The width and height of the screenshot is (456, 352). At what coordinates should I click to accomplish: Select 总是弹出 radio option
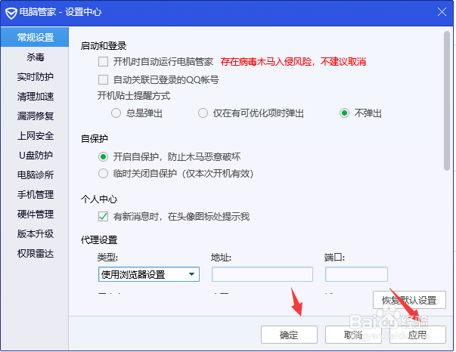point(116,113)
